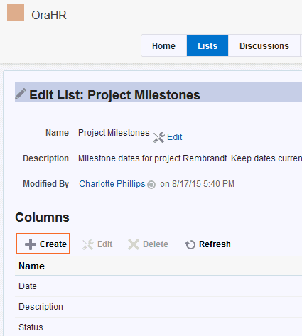
Task: Open the Discussions tab
Action: [264, 45]
